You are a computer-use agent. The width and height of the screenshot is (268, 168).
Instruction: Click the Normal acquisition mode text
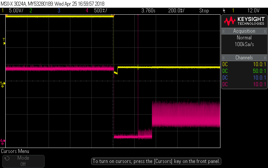[x=244, y=37]
